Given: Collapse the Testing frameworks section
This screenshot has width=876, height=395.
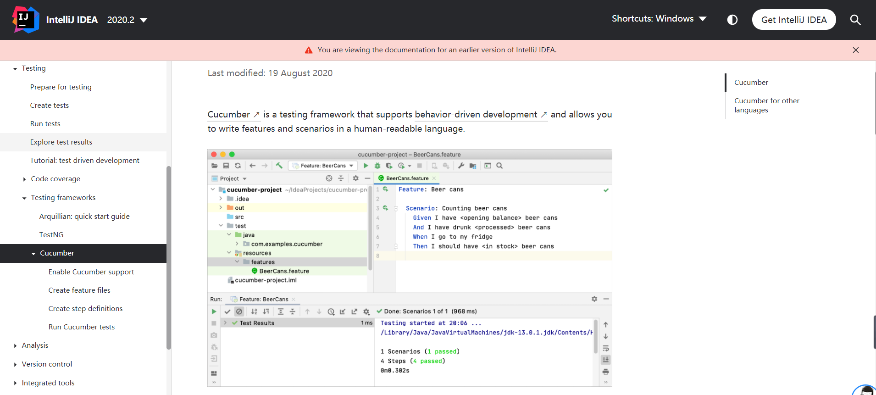Looking at the screenshot, I should (x=24, y=198).
